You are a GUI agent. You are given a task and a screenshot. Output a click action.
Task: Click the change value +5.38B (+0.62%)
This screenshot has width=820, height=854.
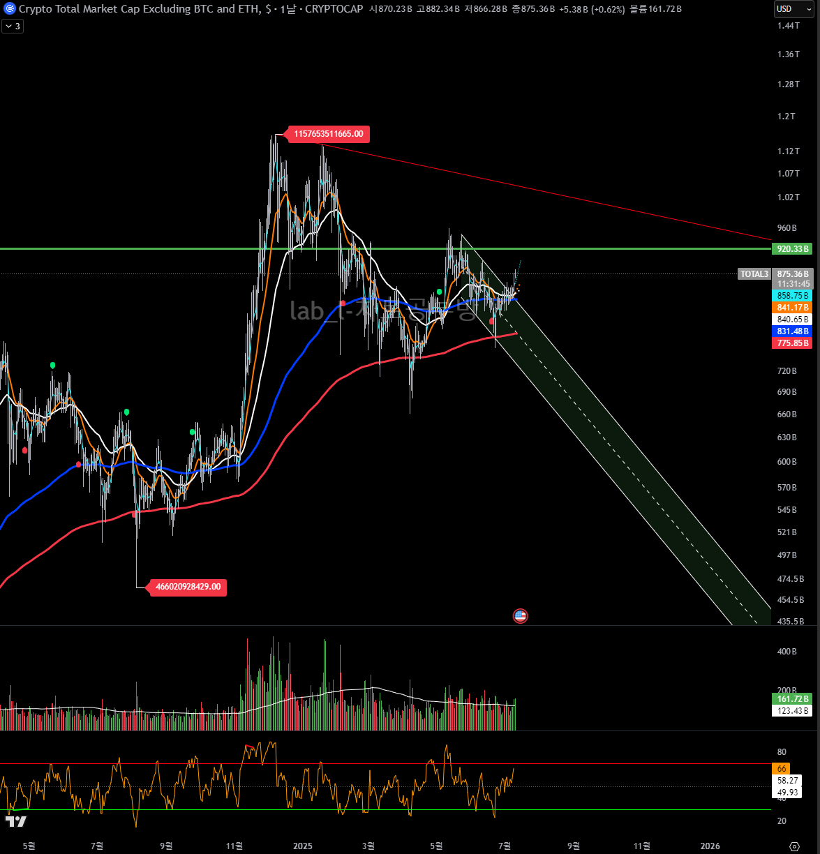(x=592, y=9)
